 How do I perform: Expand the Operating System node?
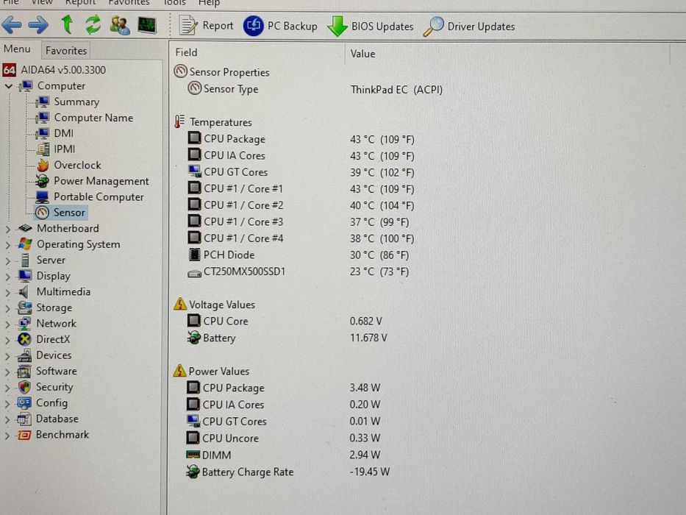coord(7,245)
